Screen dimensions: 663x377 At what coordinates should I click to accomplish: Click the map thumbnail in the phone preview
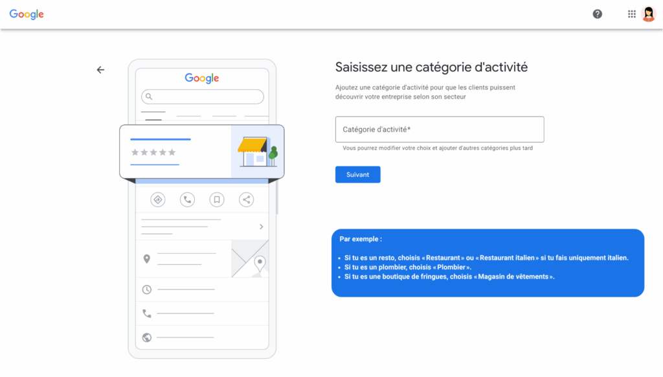coord(250,258)
